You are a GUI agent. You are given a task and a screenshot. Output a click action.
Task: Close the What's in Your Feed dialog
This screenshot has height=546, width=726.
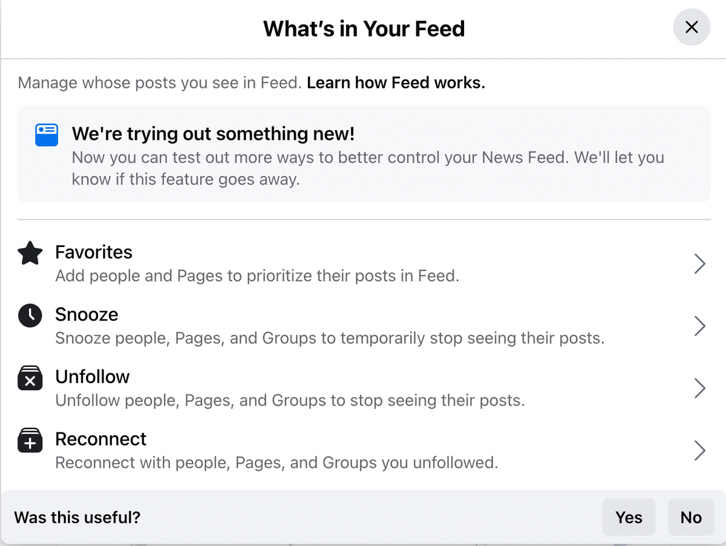692,27
